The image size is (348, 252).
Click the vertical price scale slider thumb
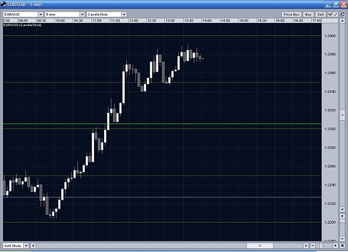pos(342,115)
